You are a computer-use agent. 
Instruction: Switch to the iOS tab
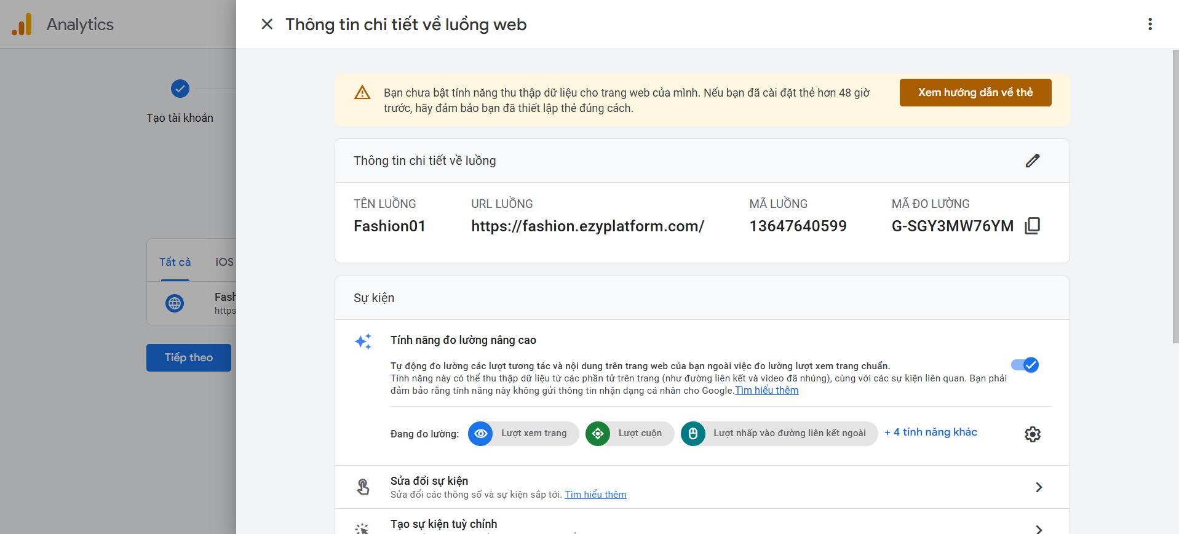[224, 262]
